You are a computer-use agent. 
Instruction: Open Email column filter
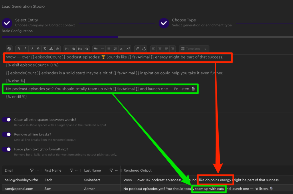click(x=32, y=170)
